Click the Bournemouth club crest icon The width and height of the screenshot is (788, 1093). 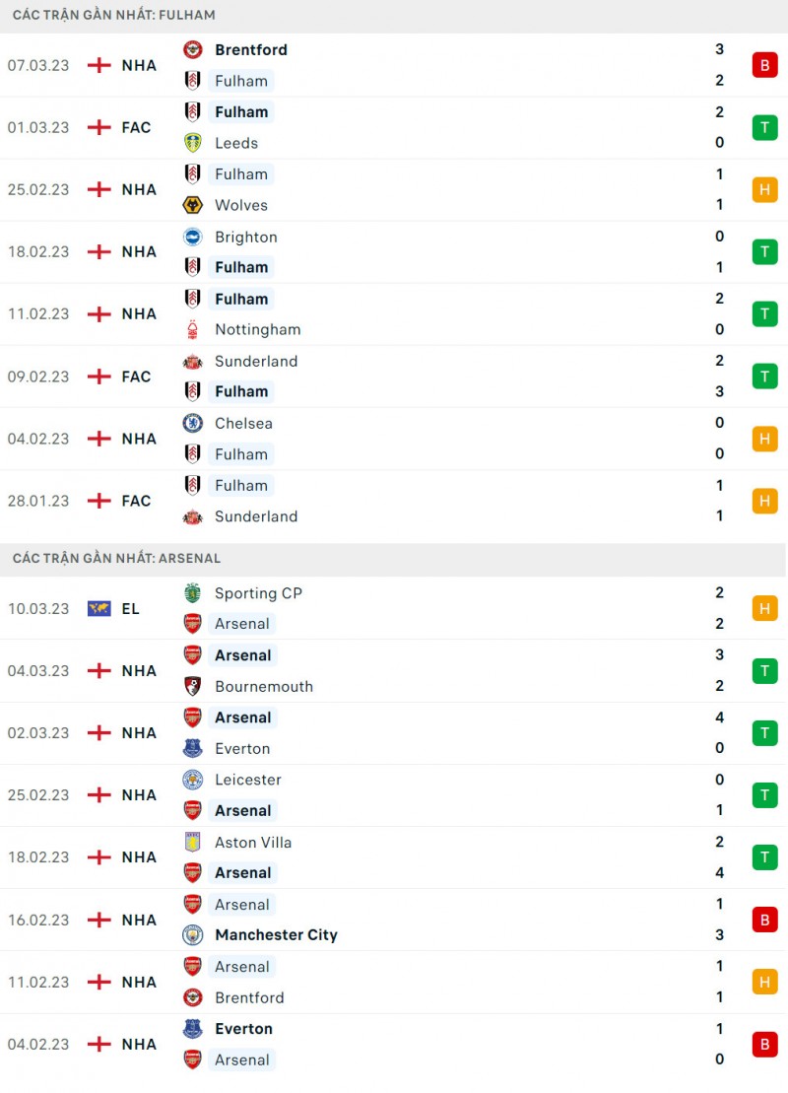pyautogui.click(x=193, y=686)
